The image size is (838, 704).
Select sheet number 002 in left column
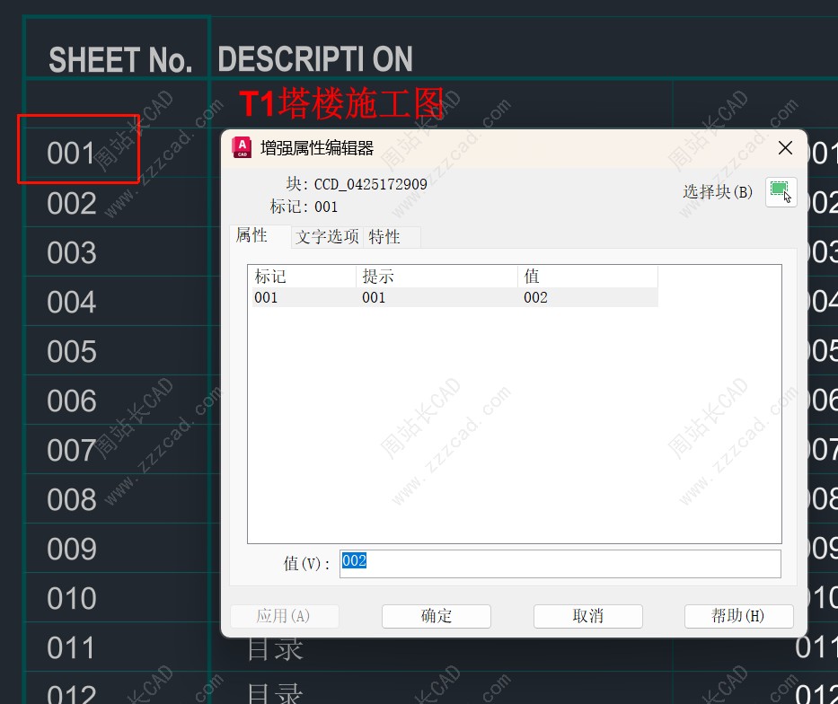click(72, 204)
